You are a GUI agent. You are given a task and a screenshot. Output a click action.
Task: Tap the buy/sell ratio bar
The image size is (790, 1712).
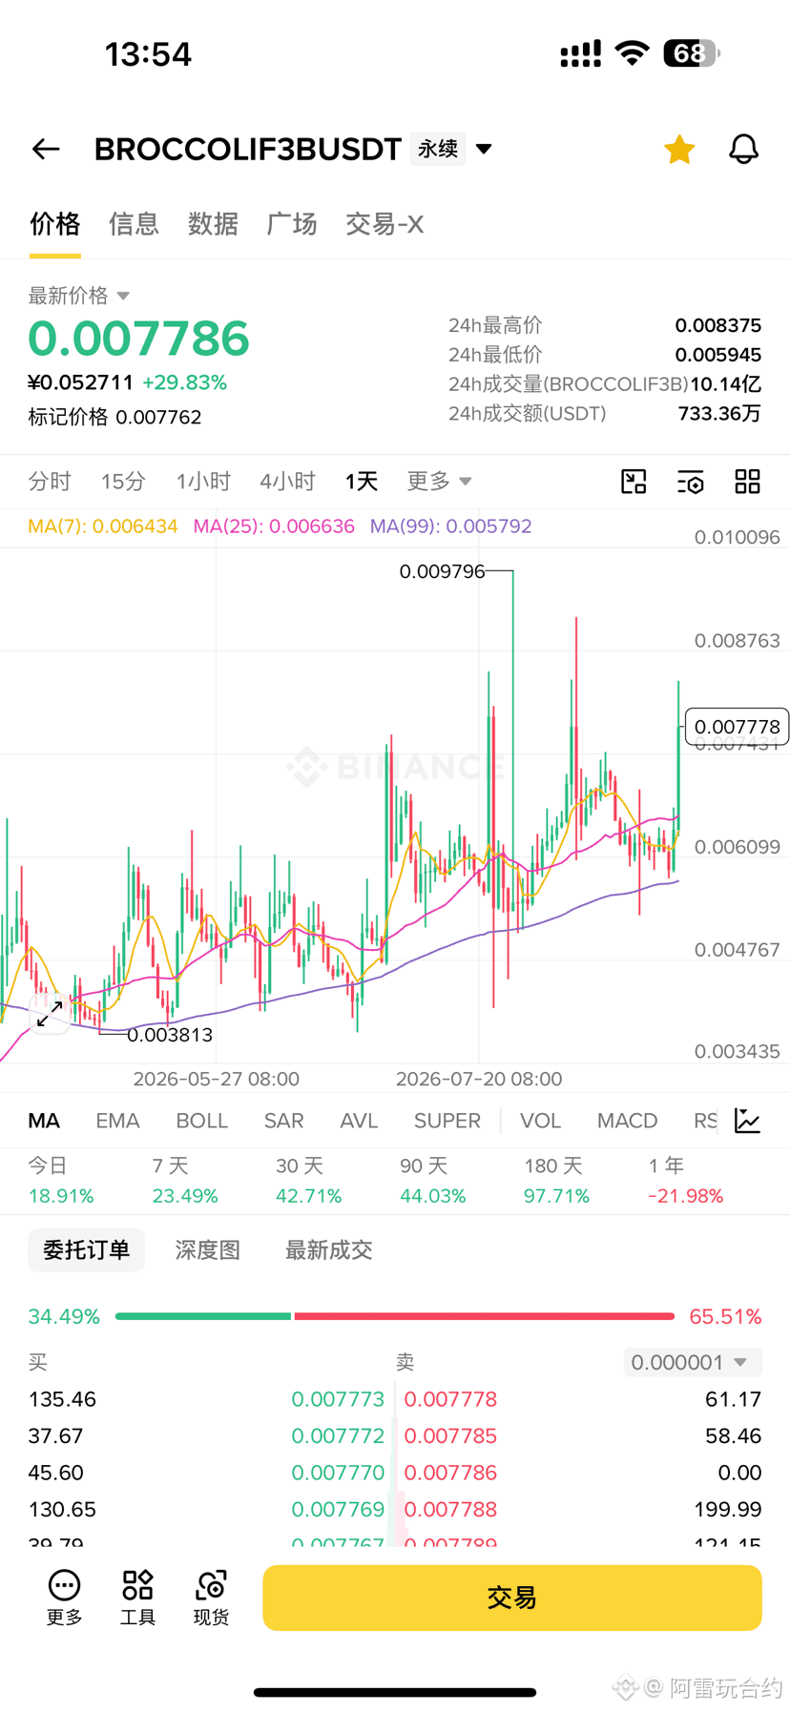tap(395, 1316)
